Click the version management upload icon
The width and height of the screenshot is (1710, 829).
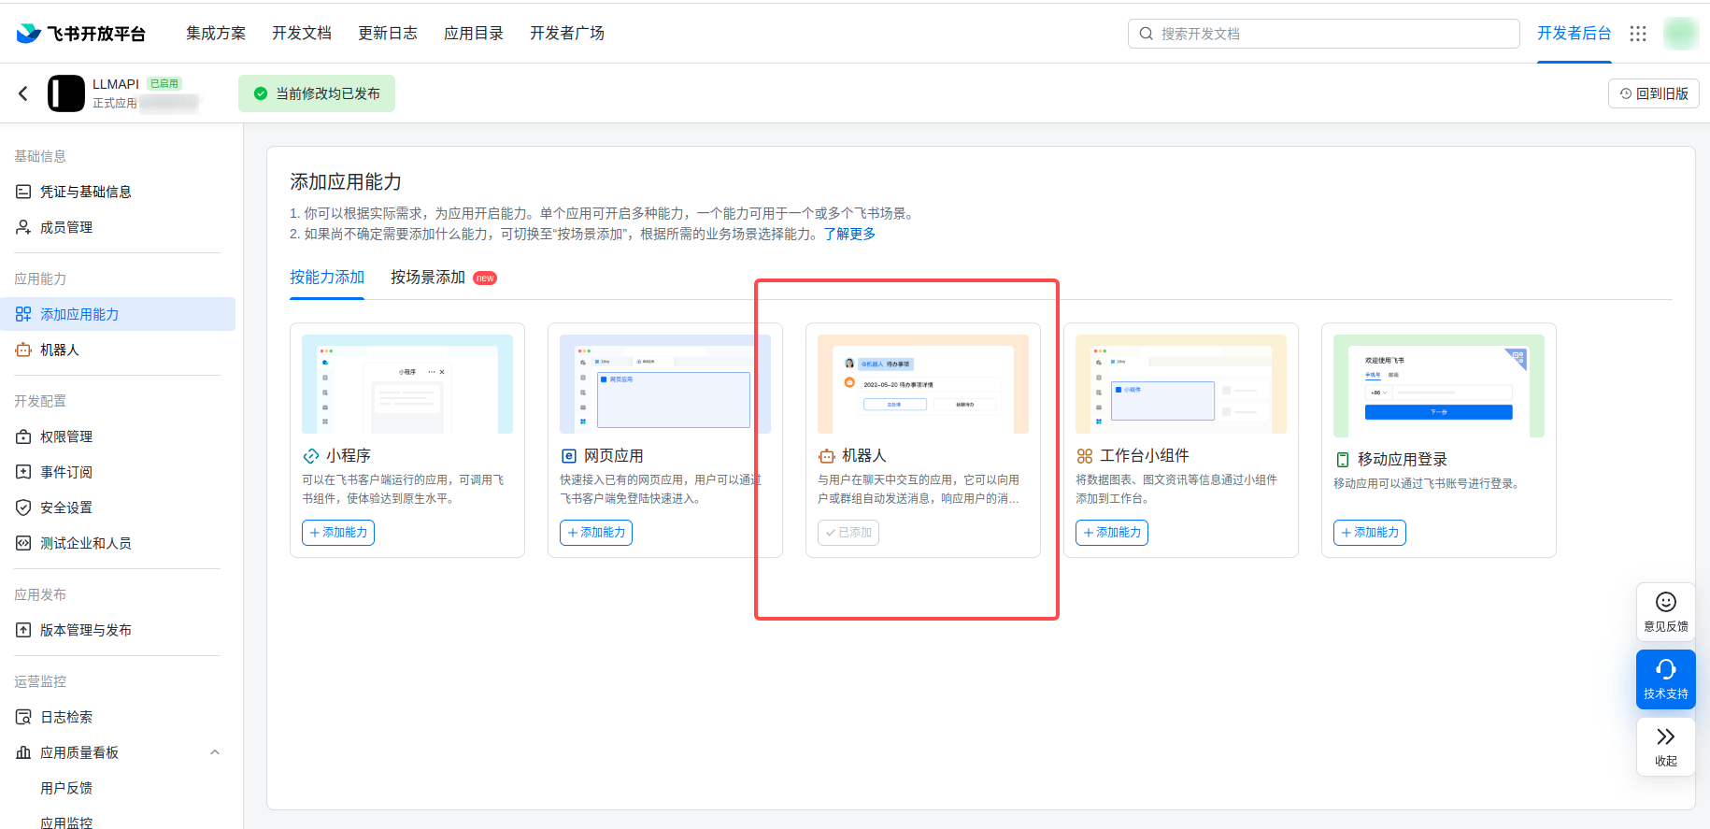click(23, 630)
